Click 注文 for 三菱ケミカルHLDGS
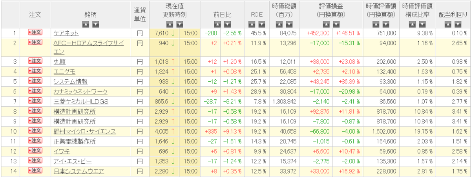Viewport: 471px width, 177px height. [35, 101]
